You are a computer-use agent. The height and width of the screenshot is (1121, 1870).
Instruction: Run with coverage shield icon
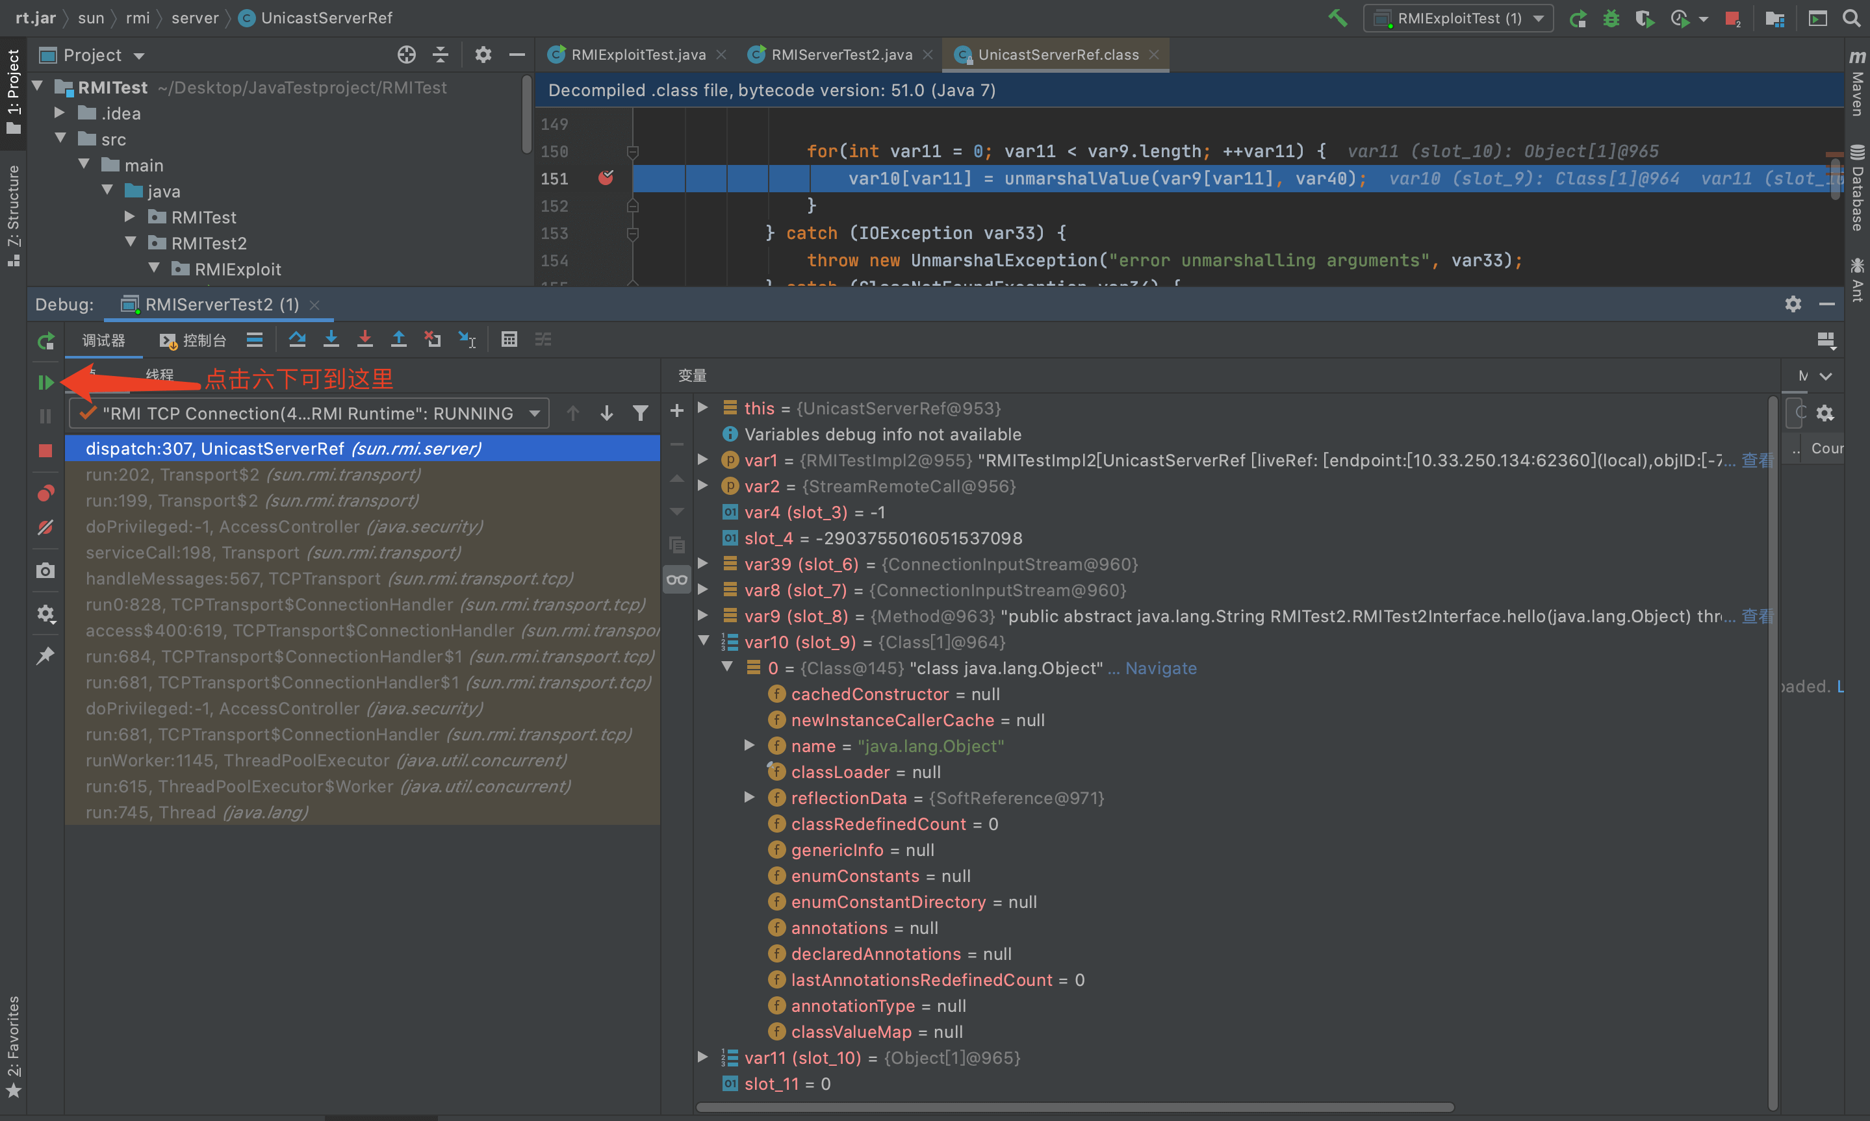(1644, 18)
